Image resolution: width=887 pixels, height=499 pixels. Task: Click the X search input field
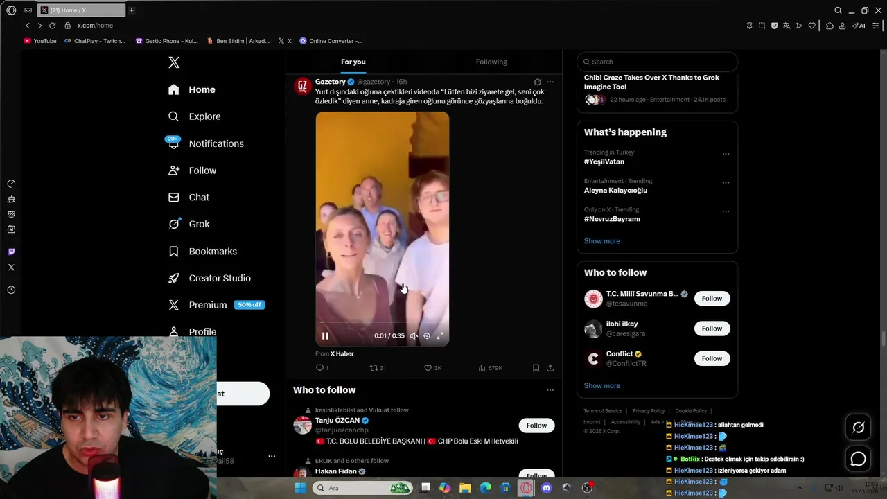(x=657, y=62)
